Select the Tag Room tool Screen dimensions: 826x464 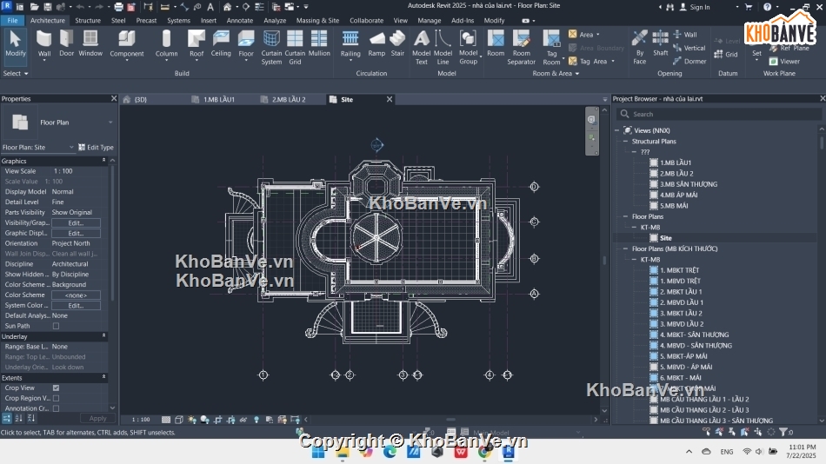(551, 48)
